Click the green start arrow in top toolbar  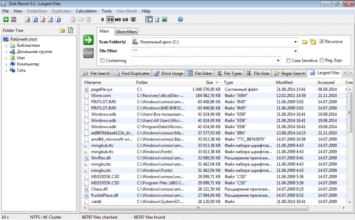[x=6, y=19]
